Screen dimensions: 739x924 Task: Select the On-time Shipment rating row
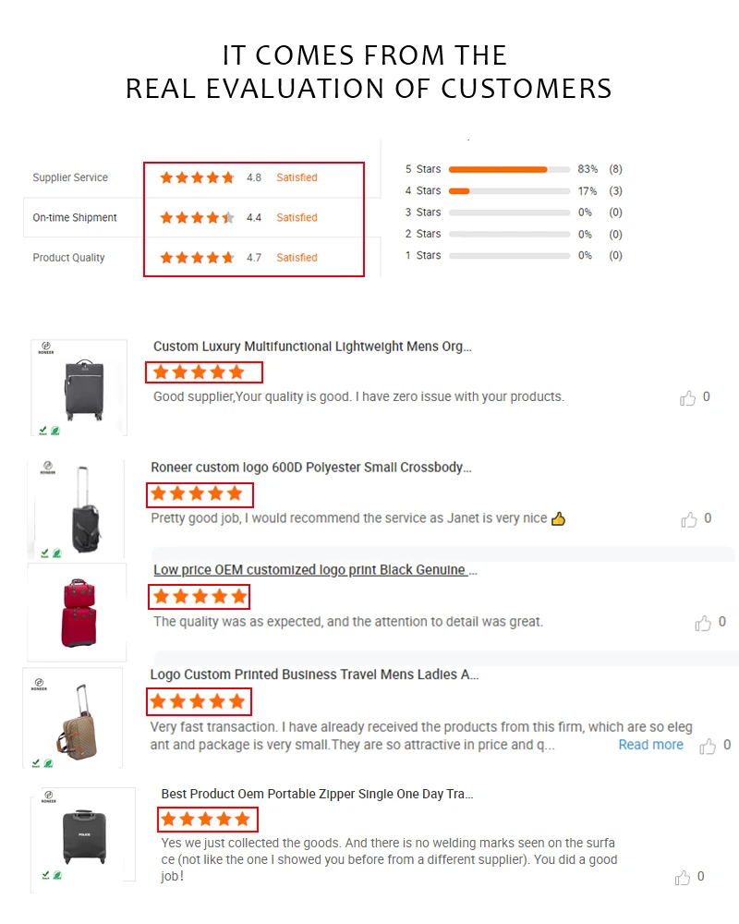tap(75, 218)
